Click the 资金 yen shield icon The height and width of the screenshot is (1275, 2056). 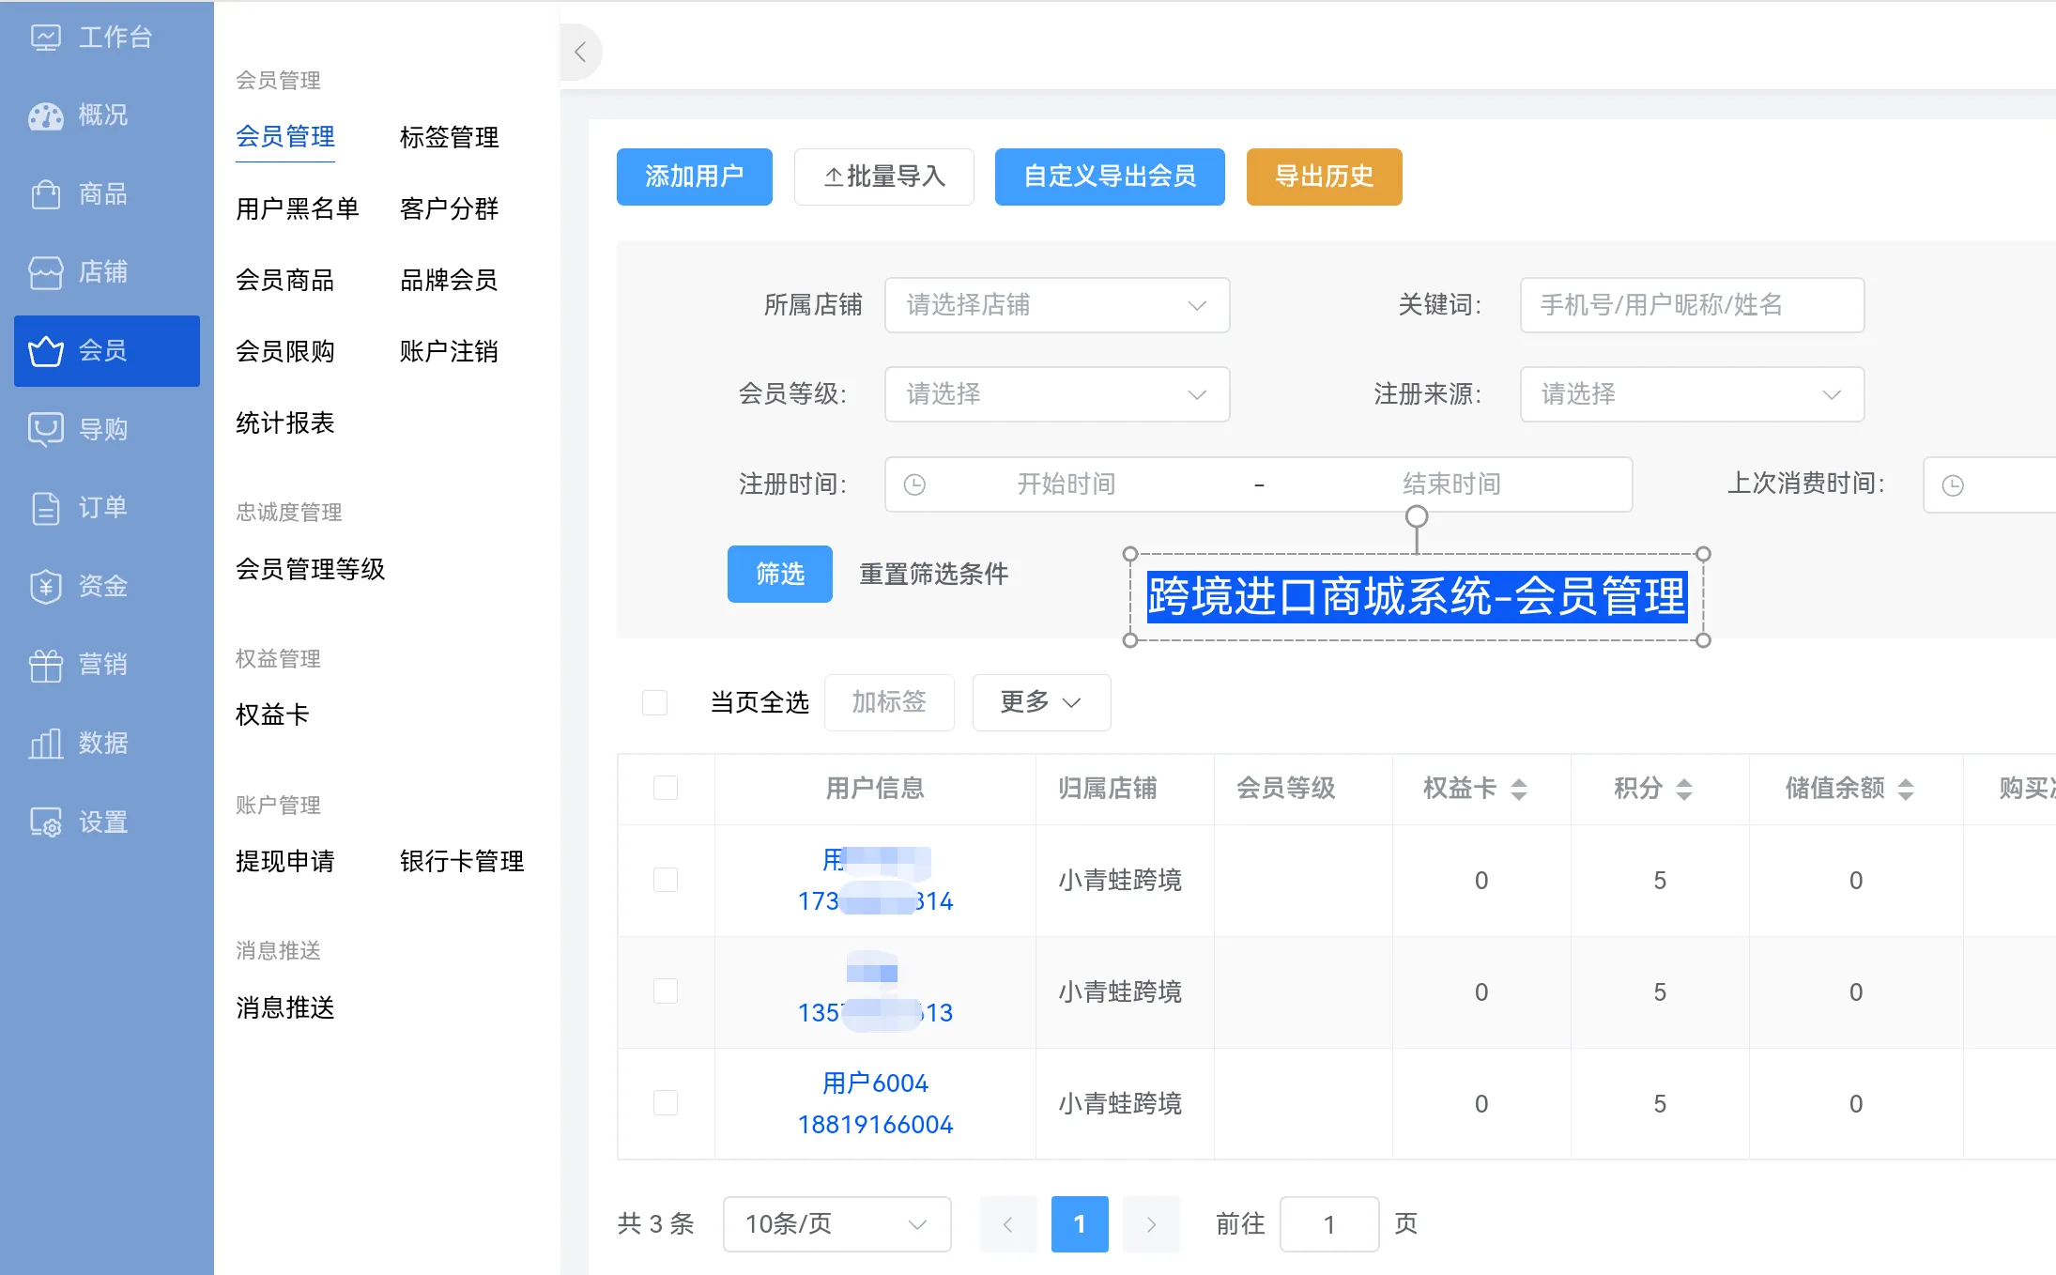point(46,586)
